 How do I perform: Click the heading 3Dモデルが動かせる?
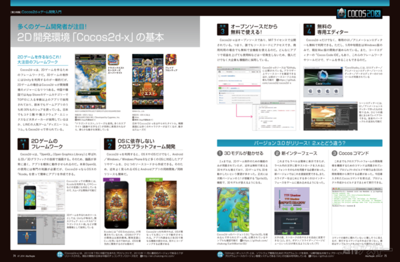click(x=243, y=153)
